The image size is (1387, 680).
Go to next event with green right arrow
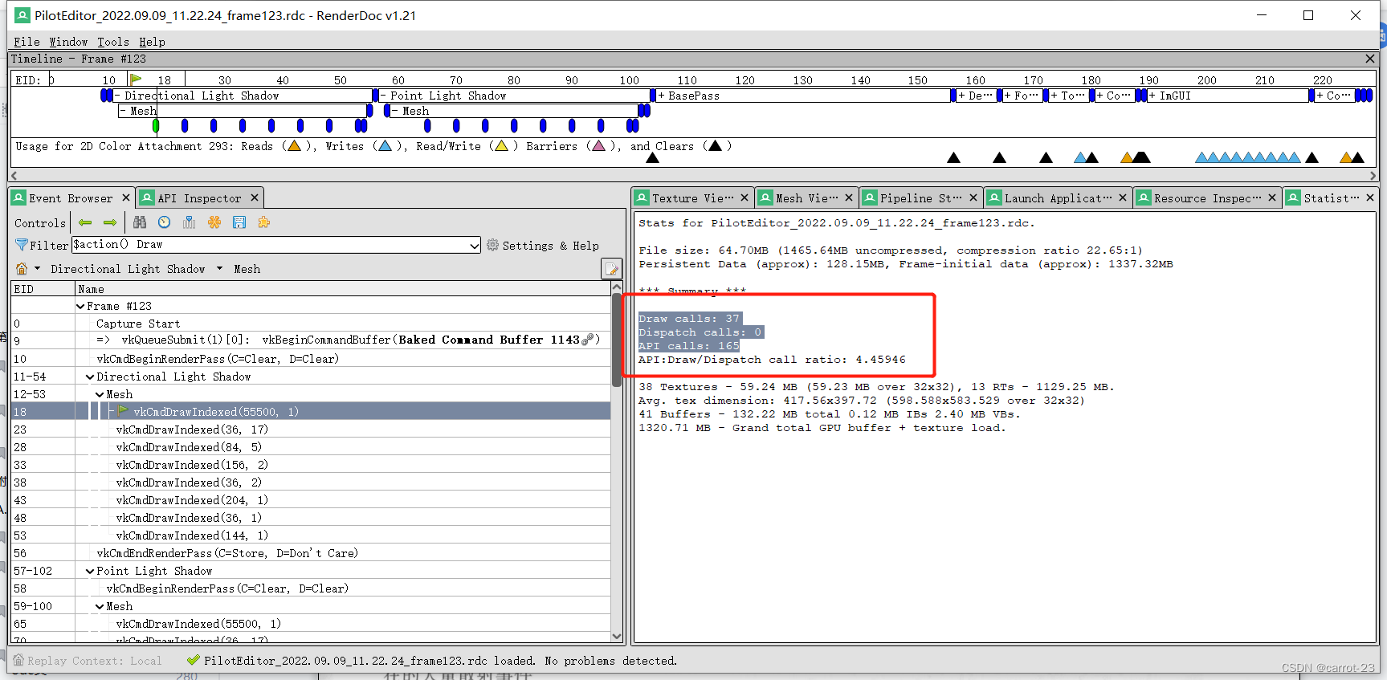pos(110,222)
